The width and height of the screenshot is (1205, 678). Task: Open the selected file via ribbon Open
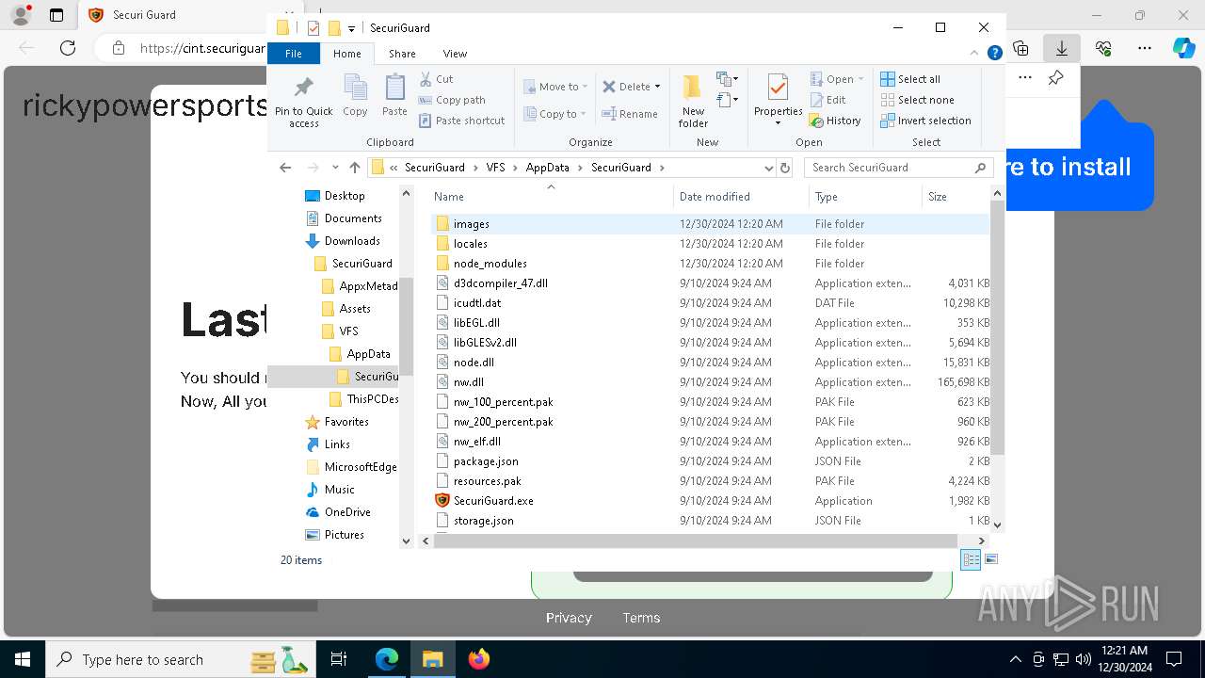click(832, 79)
